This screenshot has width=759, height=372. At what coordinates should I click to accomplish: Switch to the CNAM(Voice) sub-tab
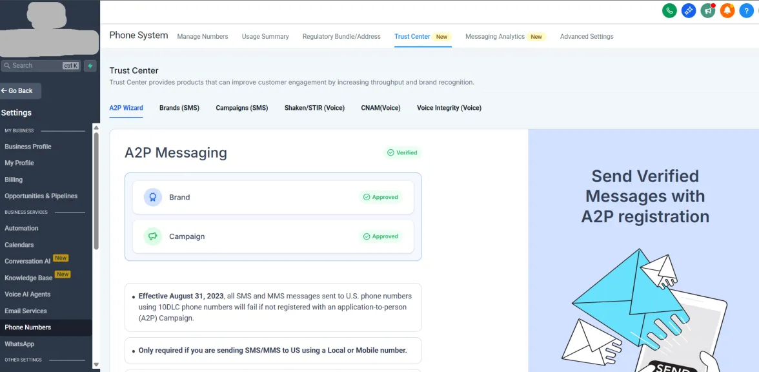tap(381, 108)
